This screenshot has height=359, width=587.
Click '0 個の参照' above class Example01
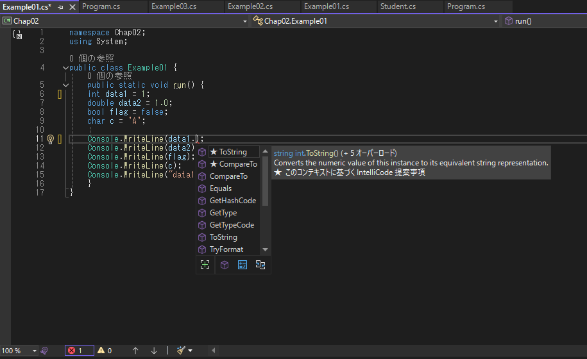(91, 58)
